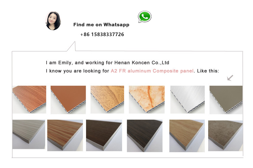Choose the solid terracotta orange panel sample

[68, 100]
